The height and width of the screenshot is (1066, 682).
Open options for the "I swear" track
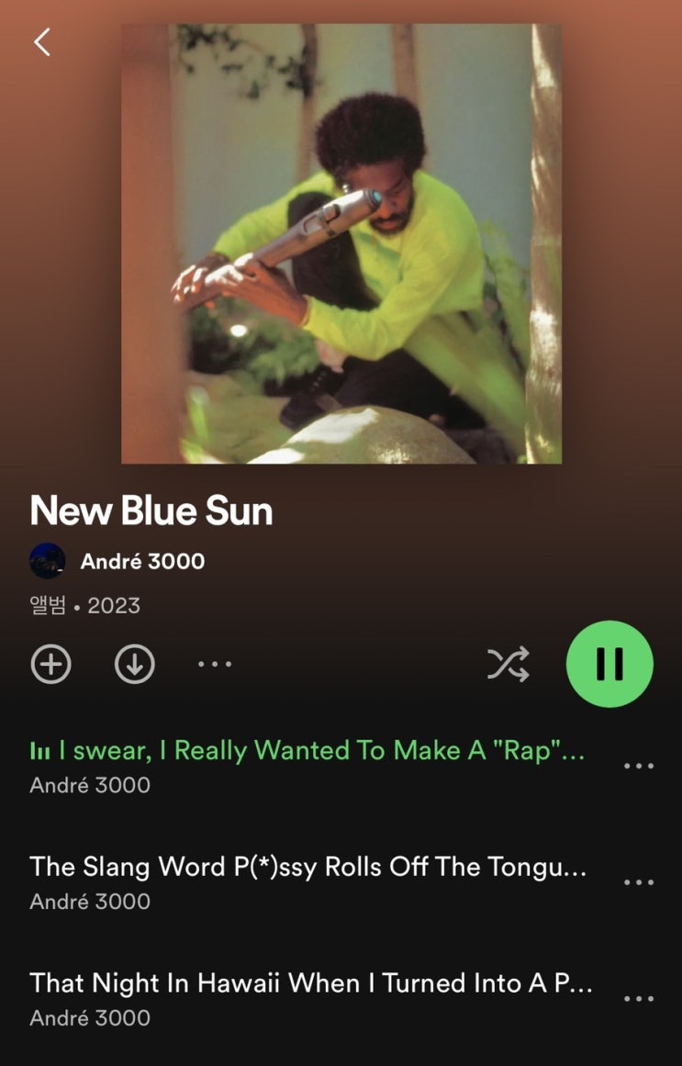coord(639,766)
